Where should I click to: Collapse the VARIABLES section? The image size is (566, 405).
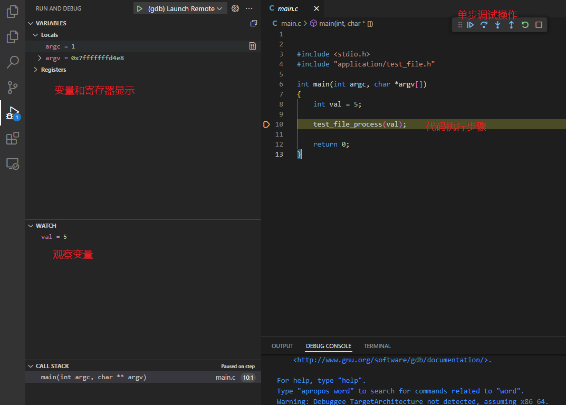(31, 23)
